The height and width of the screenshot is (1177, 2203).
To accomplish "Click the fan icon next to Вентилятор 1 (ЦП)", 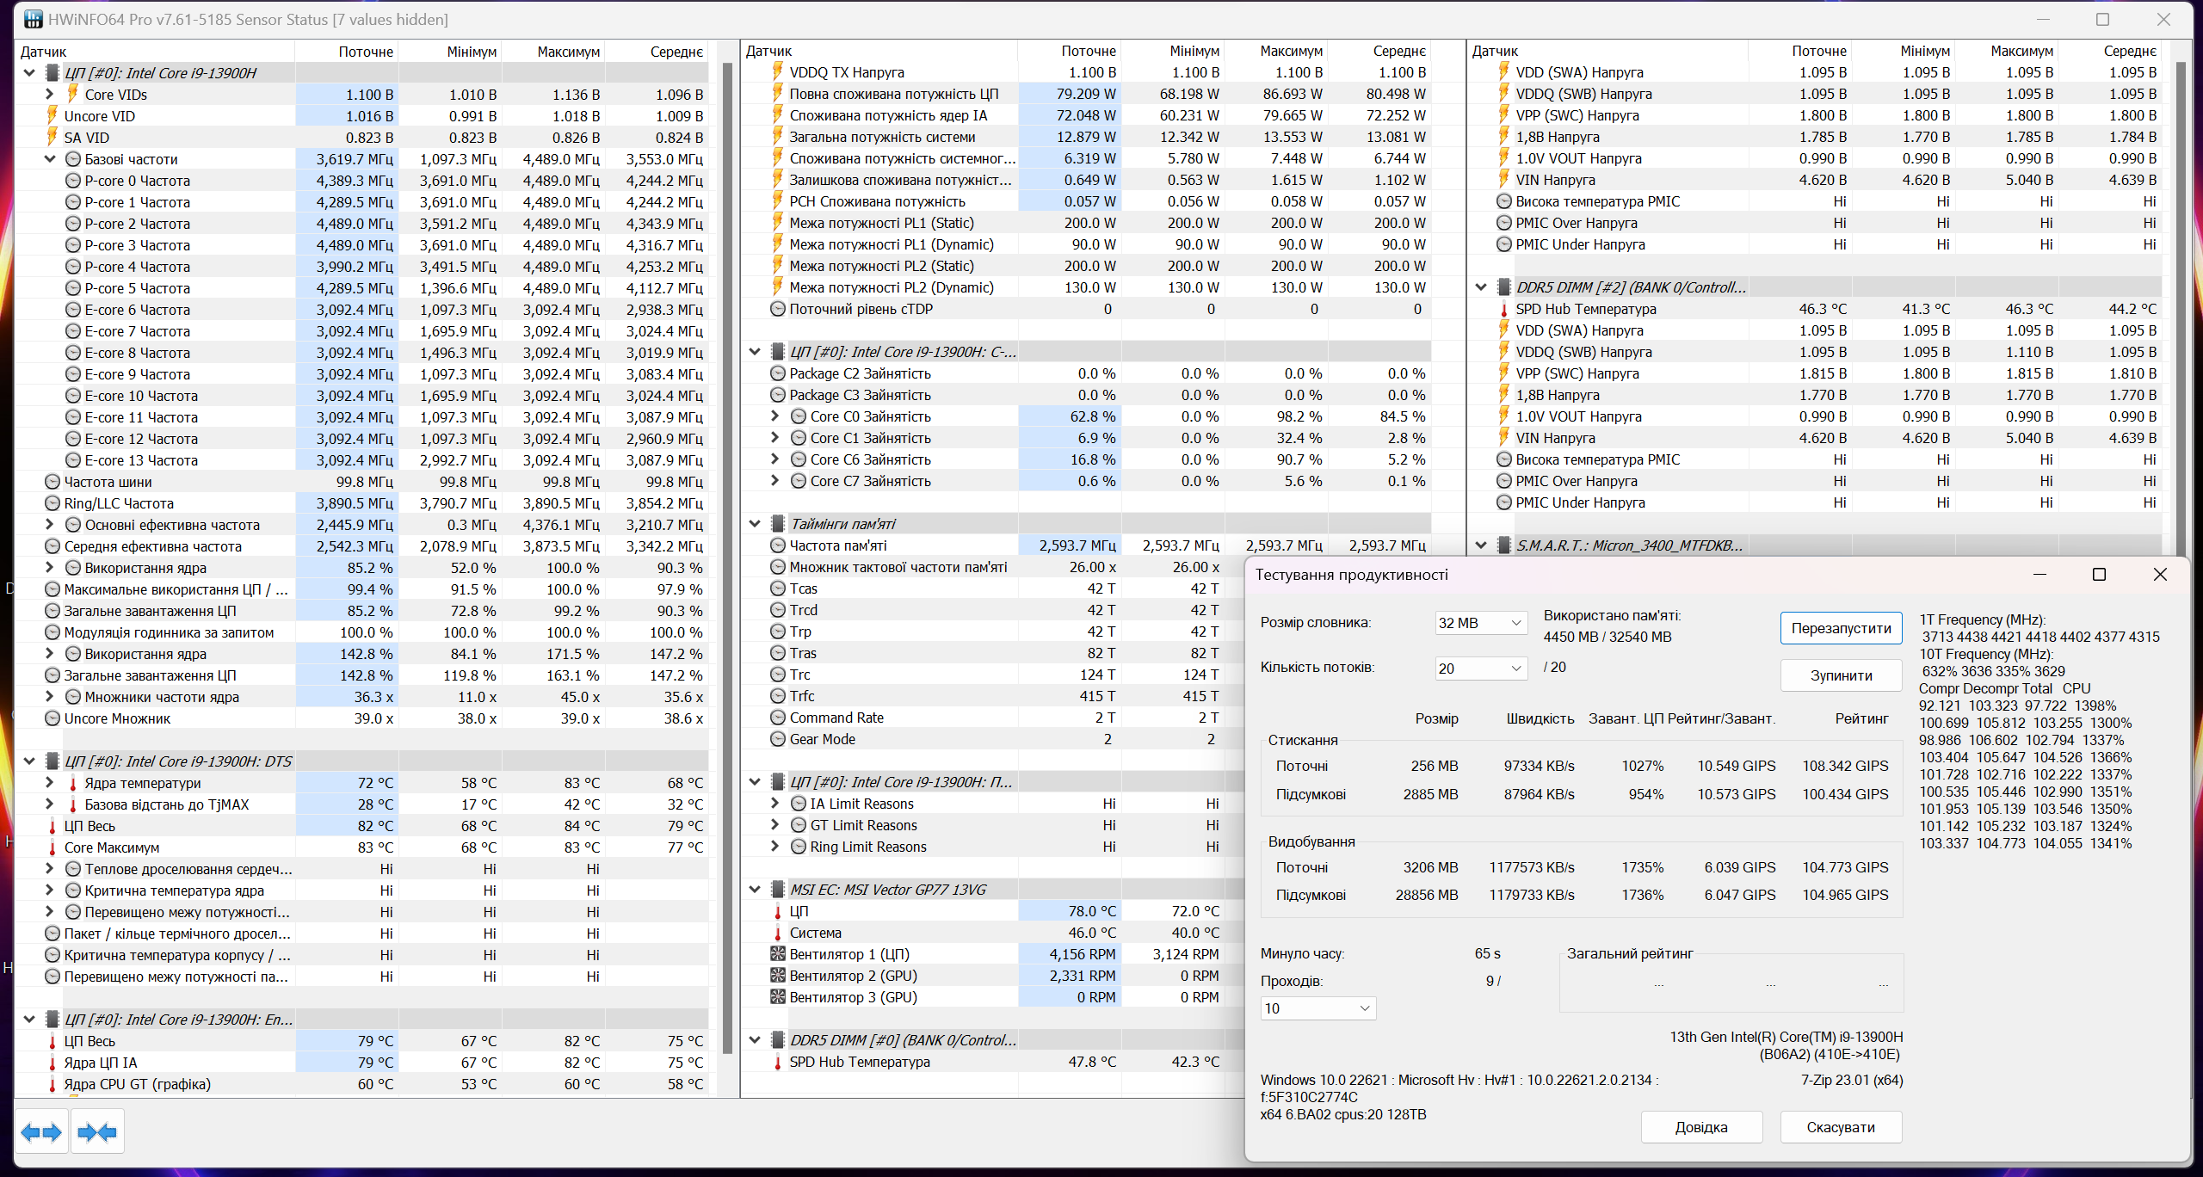I will coord(778,954).
